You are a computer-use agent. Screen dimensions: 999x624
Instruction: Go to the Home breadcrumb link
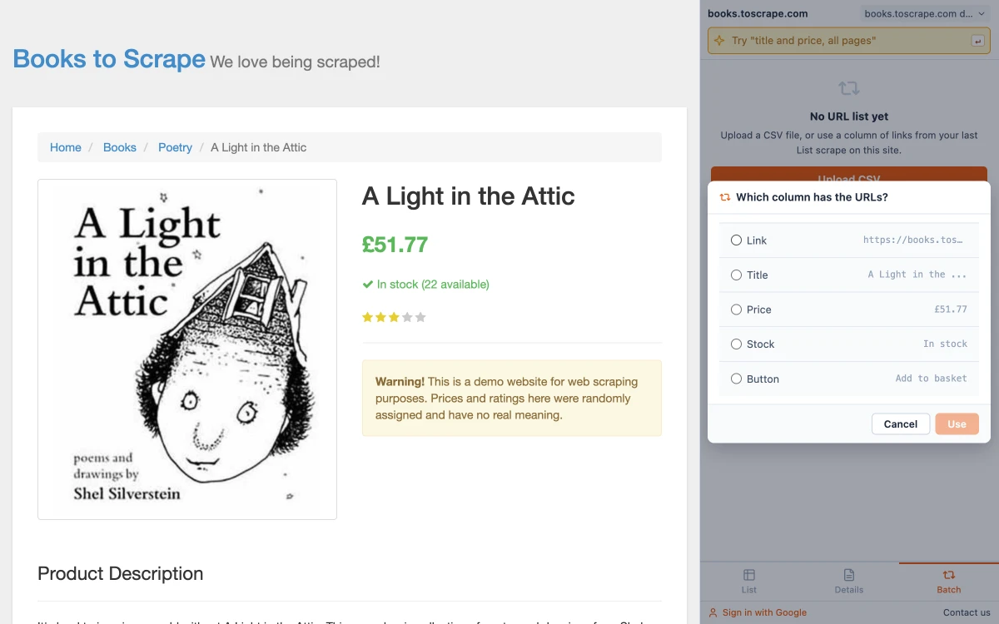[66, 147]
